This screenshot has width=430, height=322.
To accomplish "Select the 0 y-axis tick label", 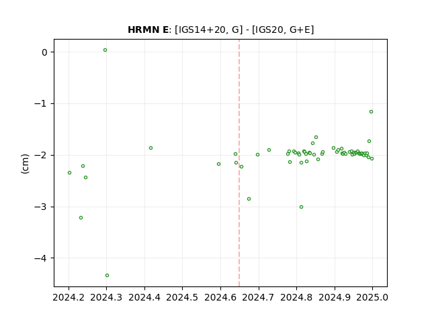I will tap(44, 52).
